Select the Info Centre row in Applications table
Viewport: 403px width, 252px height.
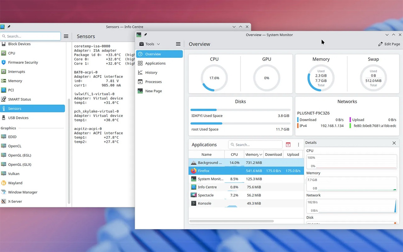point(246,187)
